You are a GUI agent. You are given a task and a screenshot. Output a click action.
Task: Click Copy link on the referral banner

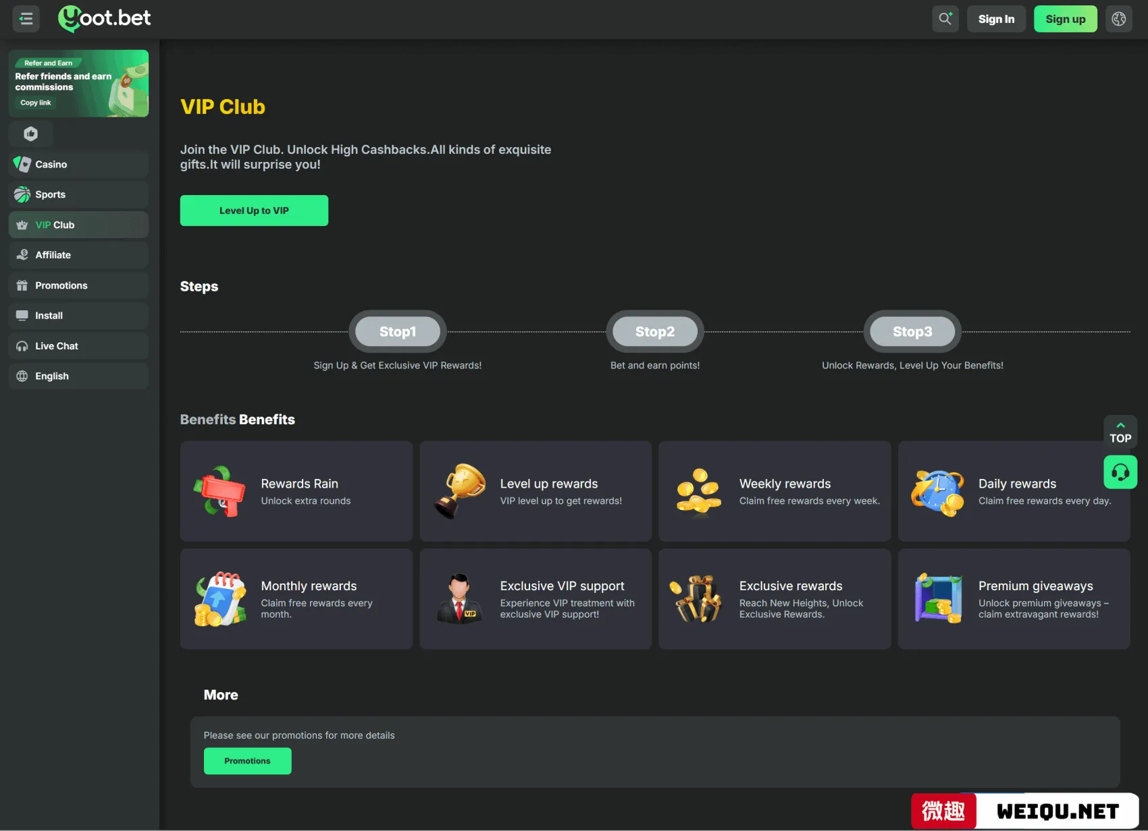click(x=36, y=103)
